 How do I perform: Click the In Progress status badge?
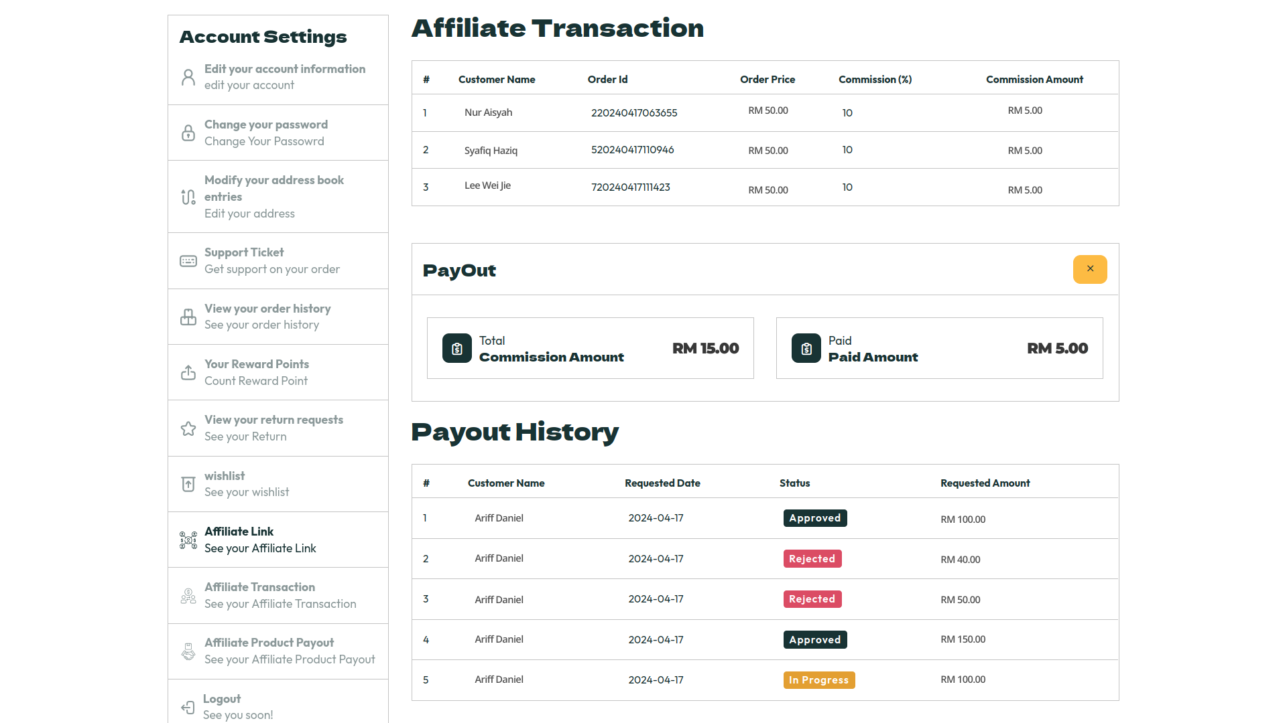[x=818, y=680]
